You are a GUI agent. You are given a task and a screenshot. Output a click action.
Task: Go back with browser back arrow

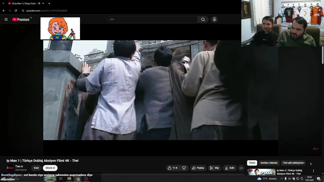tap(4, 11)
